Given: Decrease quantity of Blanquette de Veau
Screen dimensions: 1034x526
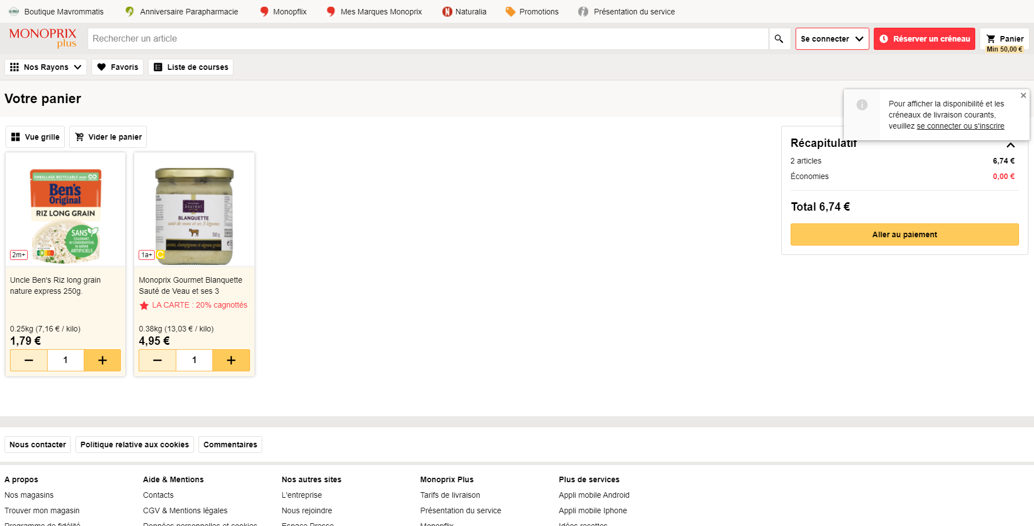Looking at the screenshot, I should tap(157, 360).
